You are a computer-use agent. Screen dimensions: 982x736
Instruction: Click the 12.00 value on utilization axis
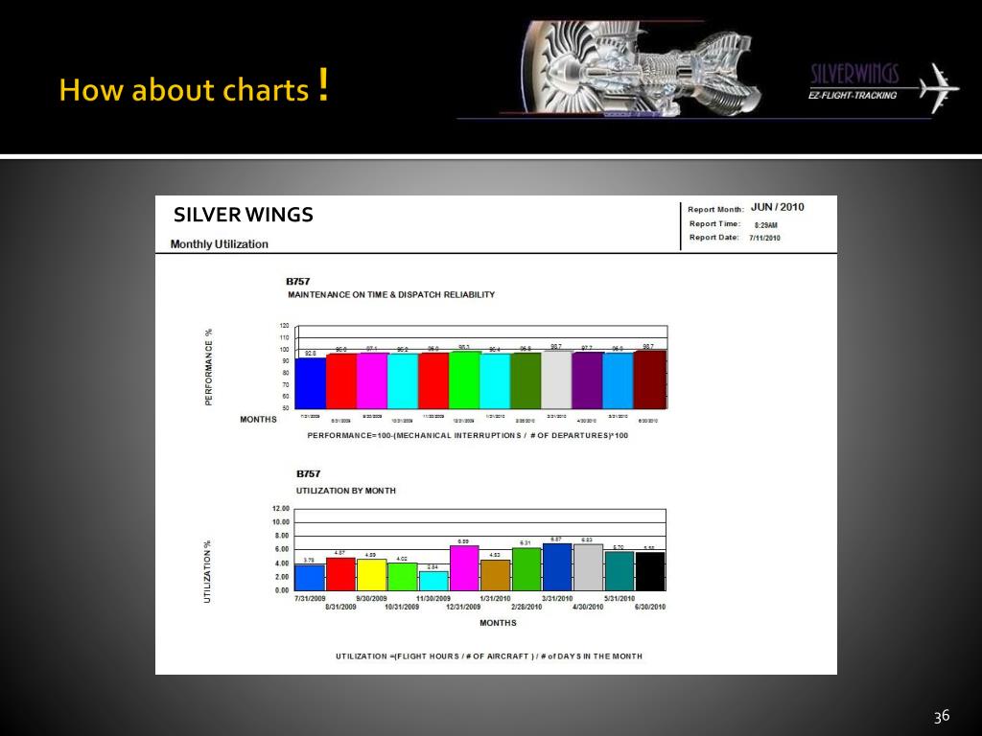pos(281,508)
